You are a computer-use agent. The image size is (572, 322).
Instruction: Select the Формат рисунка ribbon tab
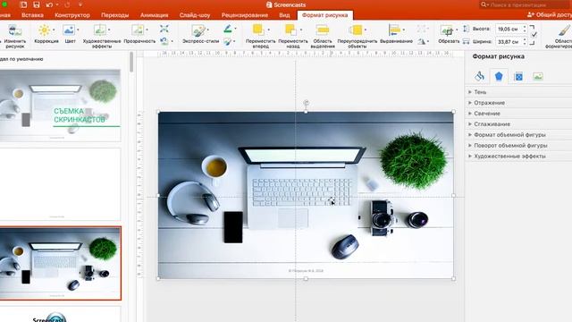[x=325, y=15]
